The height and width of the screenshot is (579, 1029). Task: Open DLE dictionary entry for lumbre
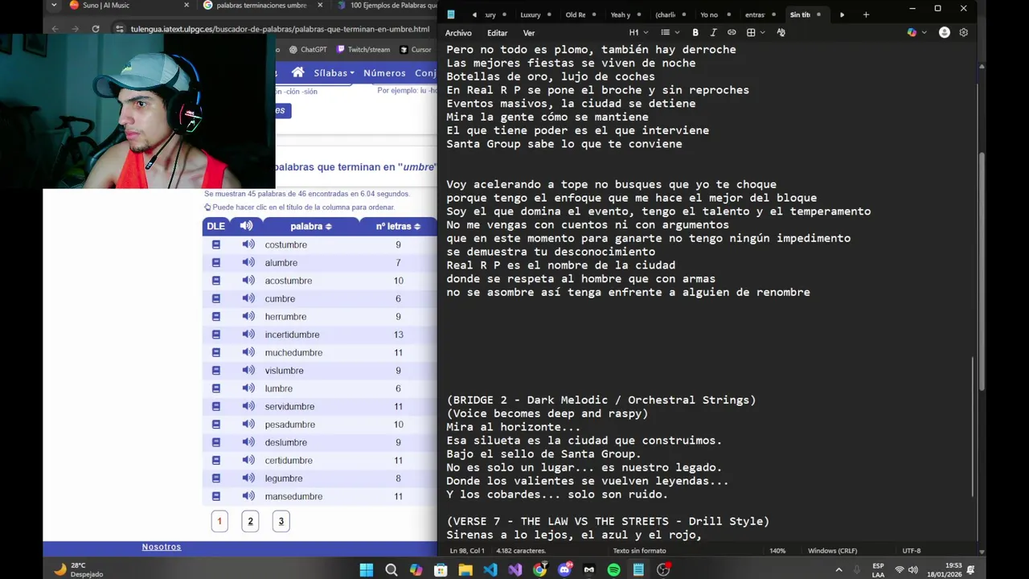pos(215,388)
